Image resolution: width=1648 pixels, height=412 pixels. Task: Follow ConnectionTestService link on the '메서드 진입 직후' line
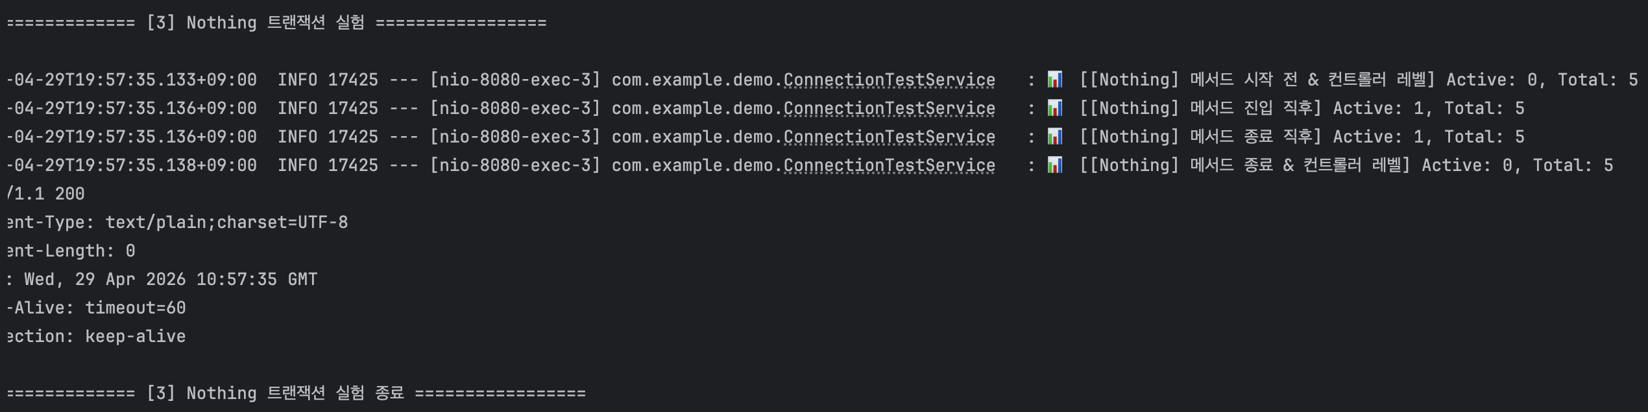(889, 108)
